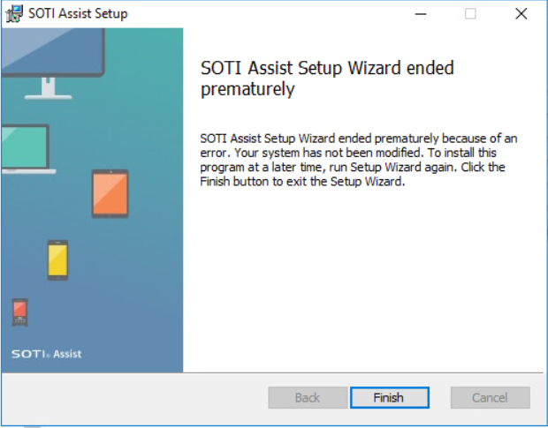Click the teal banner background area
The width and height of the screenshot is (548, 428).
click(147, 279)
